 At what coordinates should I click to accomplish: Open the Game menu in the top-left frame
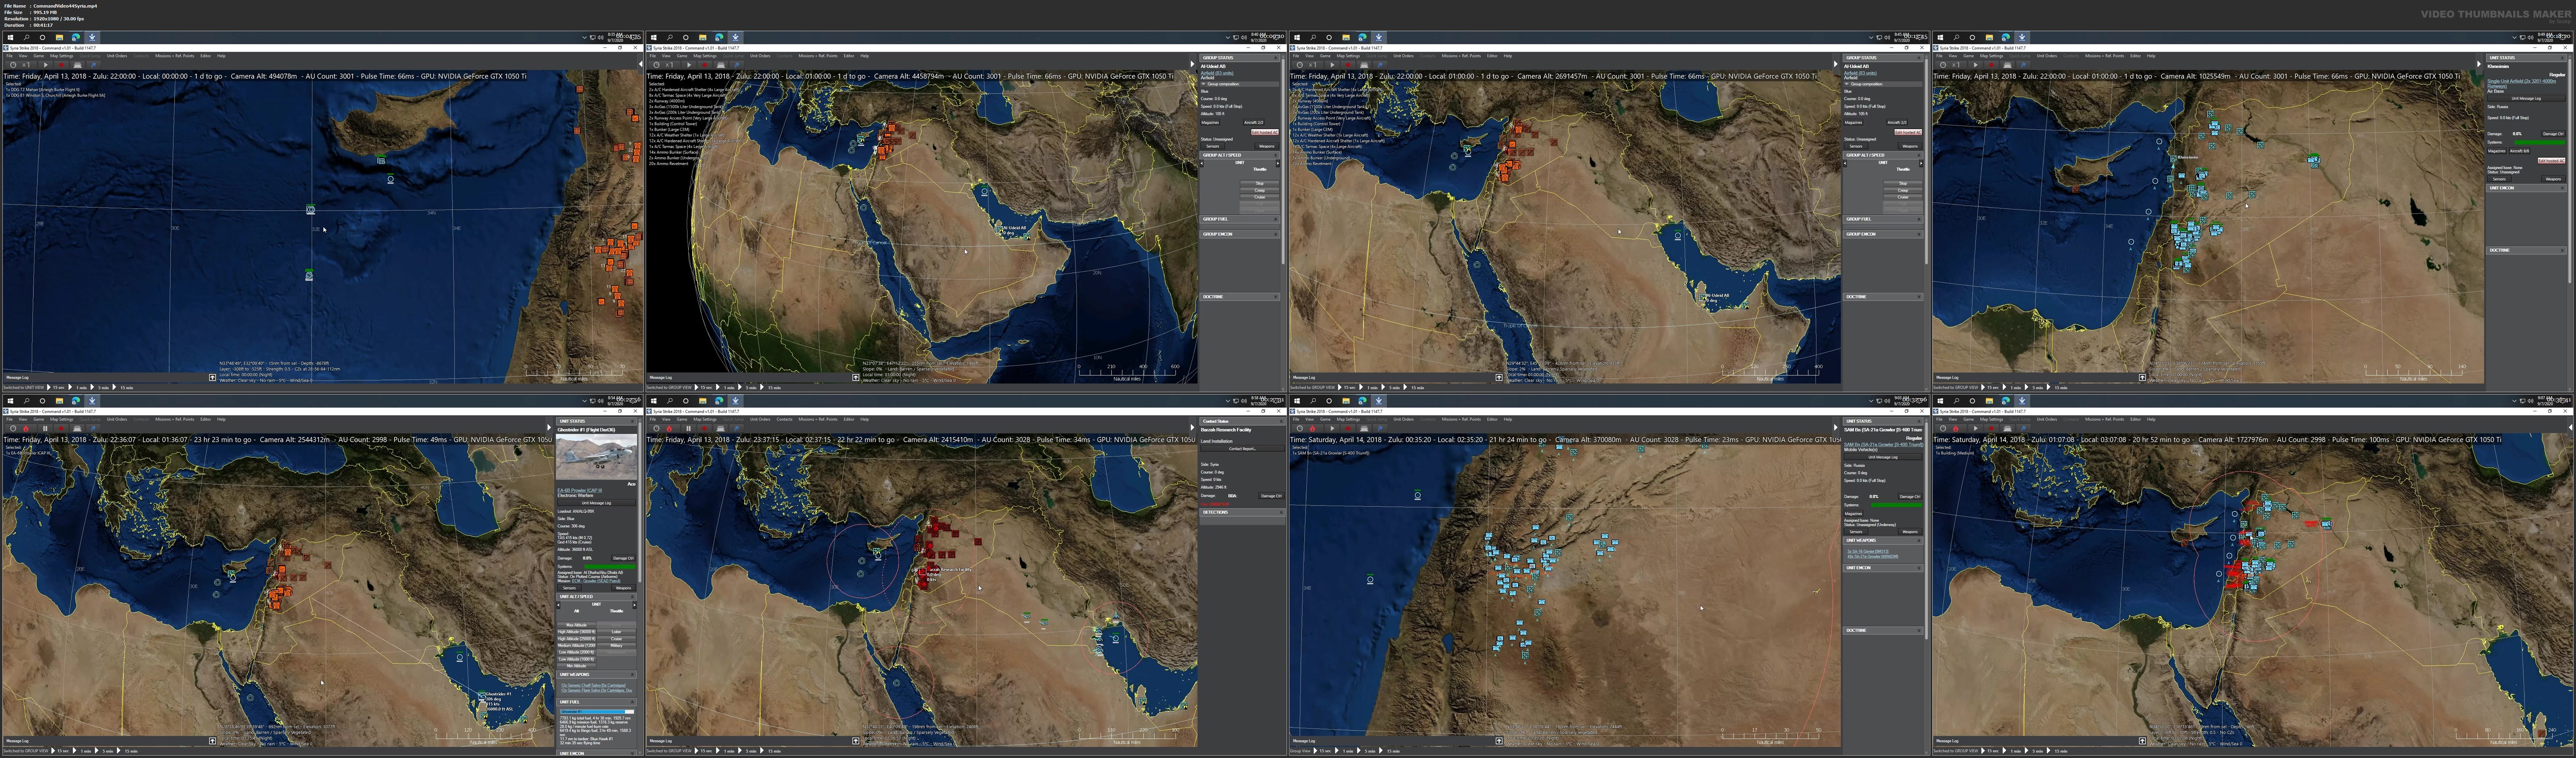coord(39,56)
